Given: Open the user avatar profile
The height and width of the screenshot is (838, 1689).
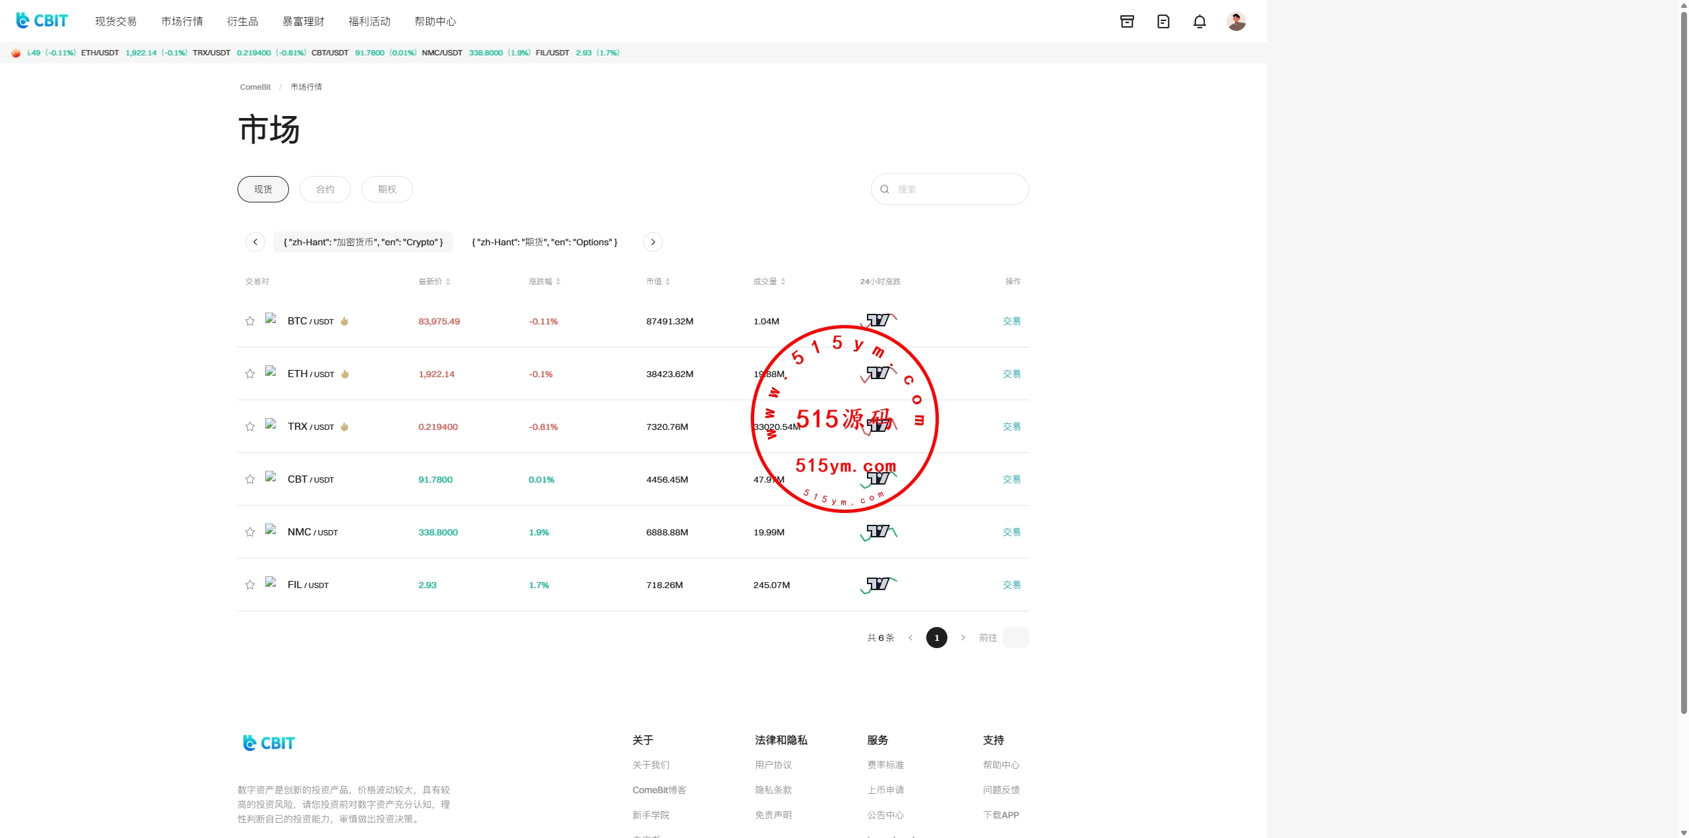Looking at the screenshot, I should tap(1236, 22).
